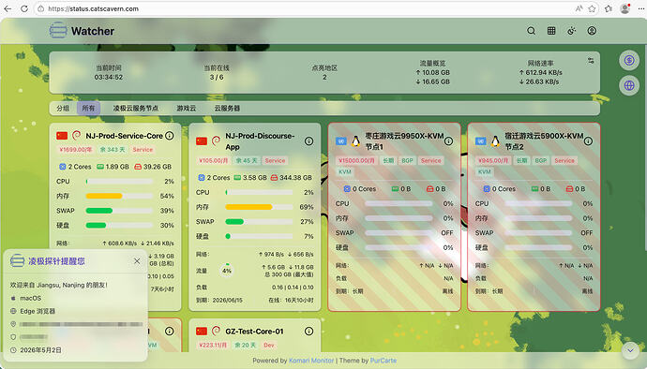
Task: Click the 宿迁游戏云5900X-KVM节点2 title
Action: (544, 141)
